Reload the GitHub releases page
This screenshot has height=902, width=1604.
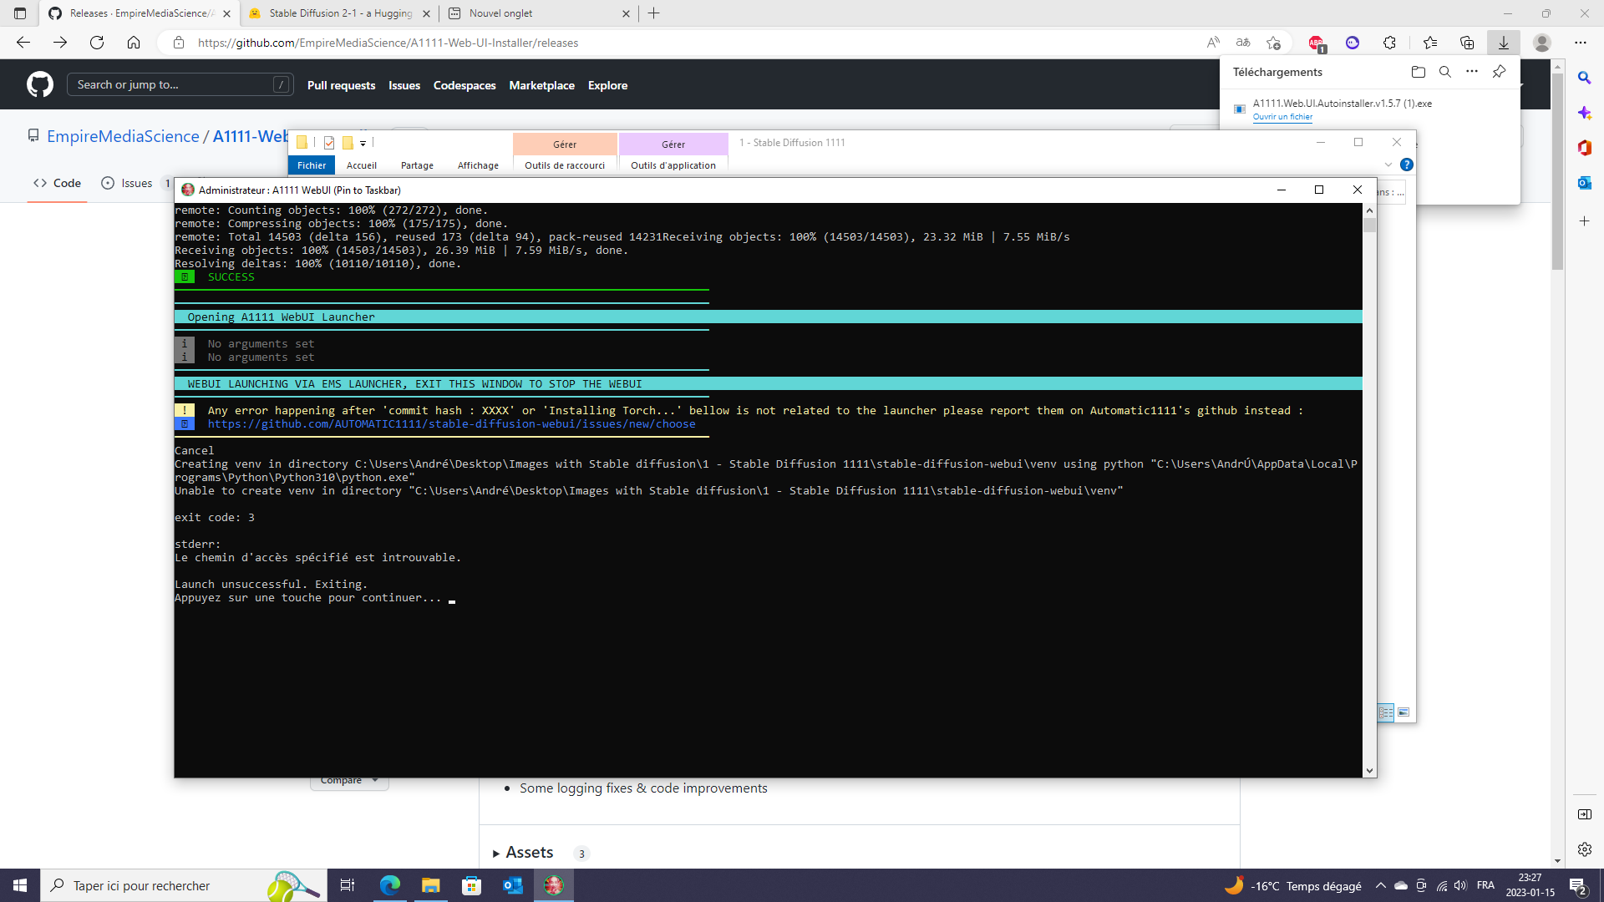(x=97, y=43)
